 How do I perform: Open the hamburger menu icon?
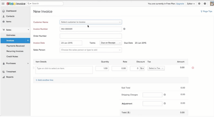tap(3, 4)
